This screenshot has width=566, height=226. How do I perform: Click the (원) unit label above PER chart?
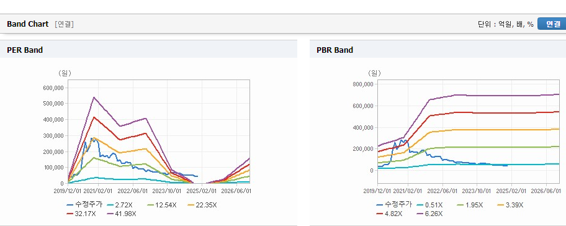pyautogui.click(x=65, y=73)
